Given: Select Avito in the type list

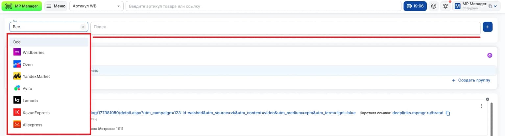Looking at the screenshot, I should [49, 88].
